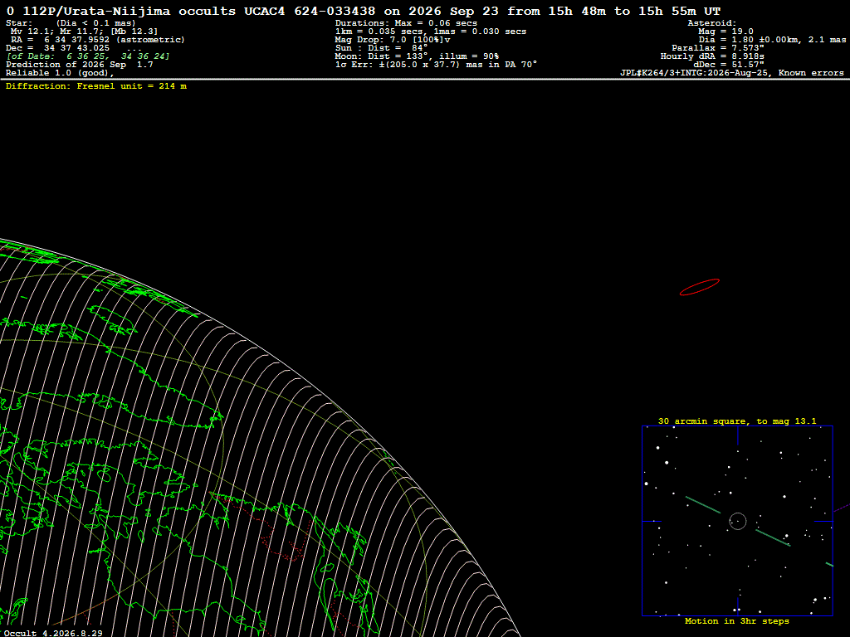
Task: Click the green motion track left of the star circle
Action: (x=703, y=505)
